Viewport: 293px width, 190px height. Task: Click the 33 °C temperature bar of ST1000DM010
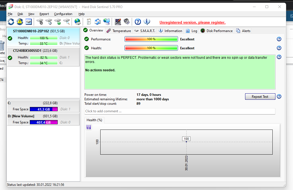(x=44, y=43)
